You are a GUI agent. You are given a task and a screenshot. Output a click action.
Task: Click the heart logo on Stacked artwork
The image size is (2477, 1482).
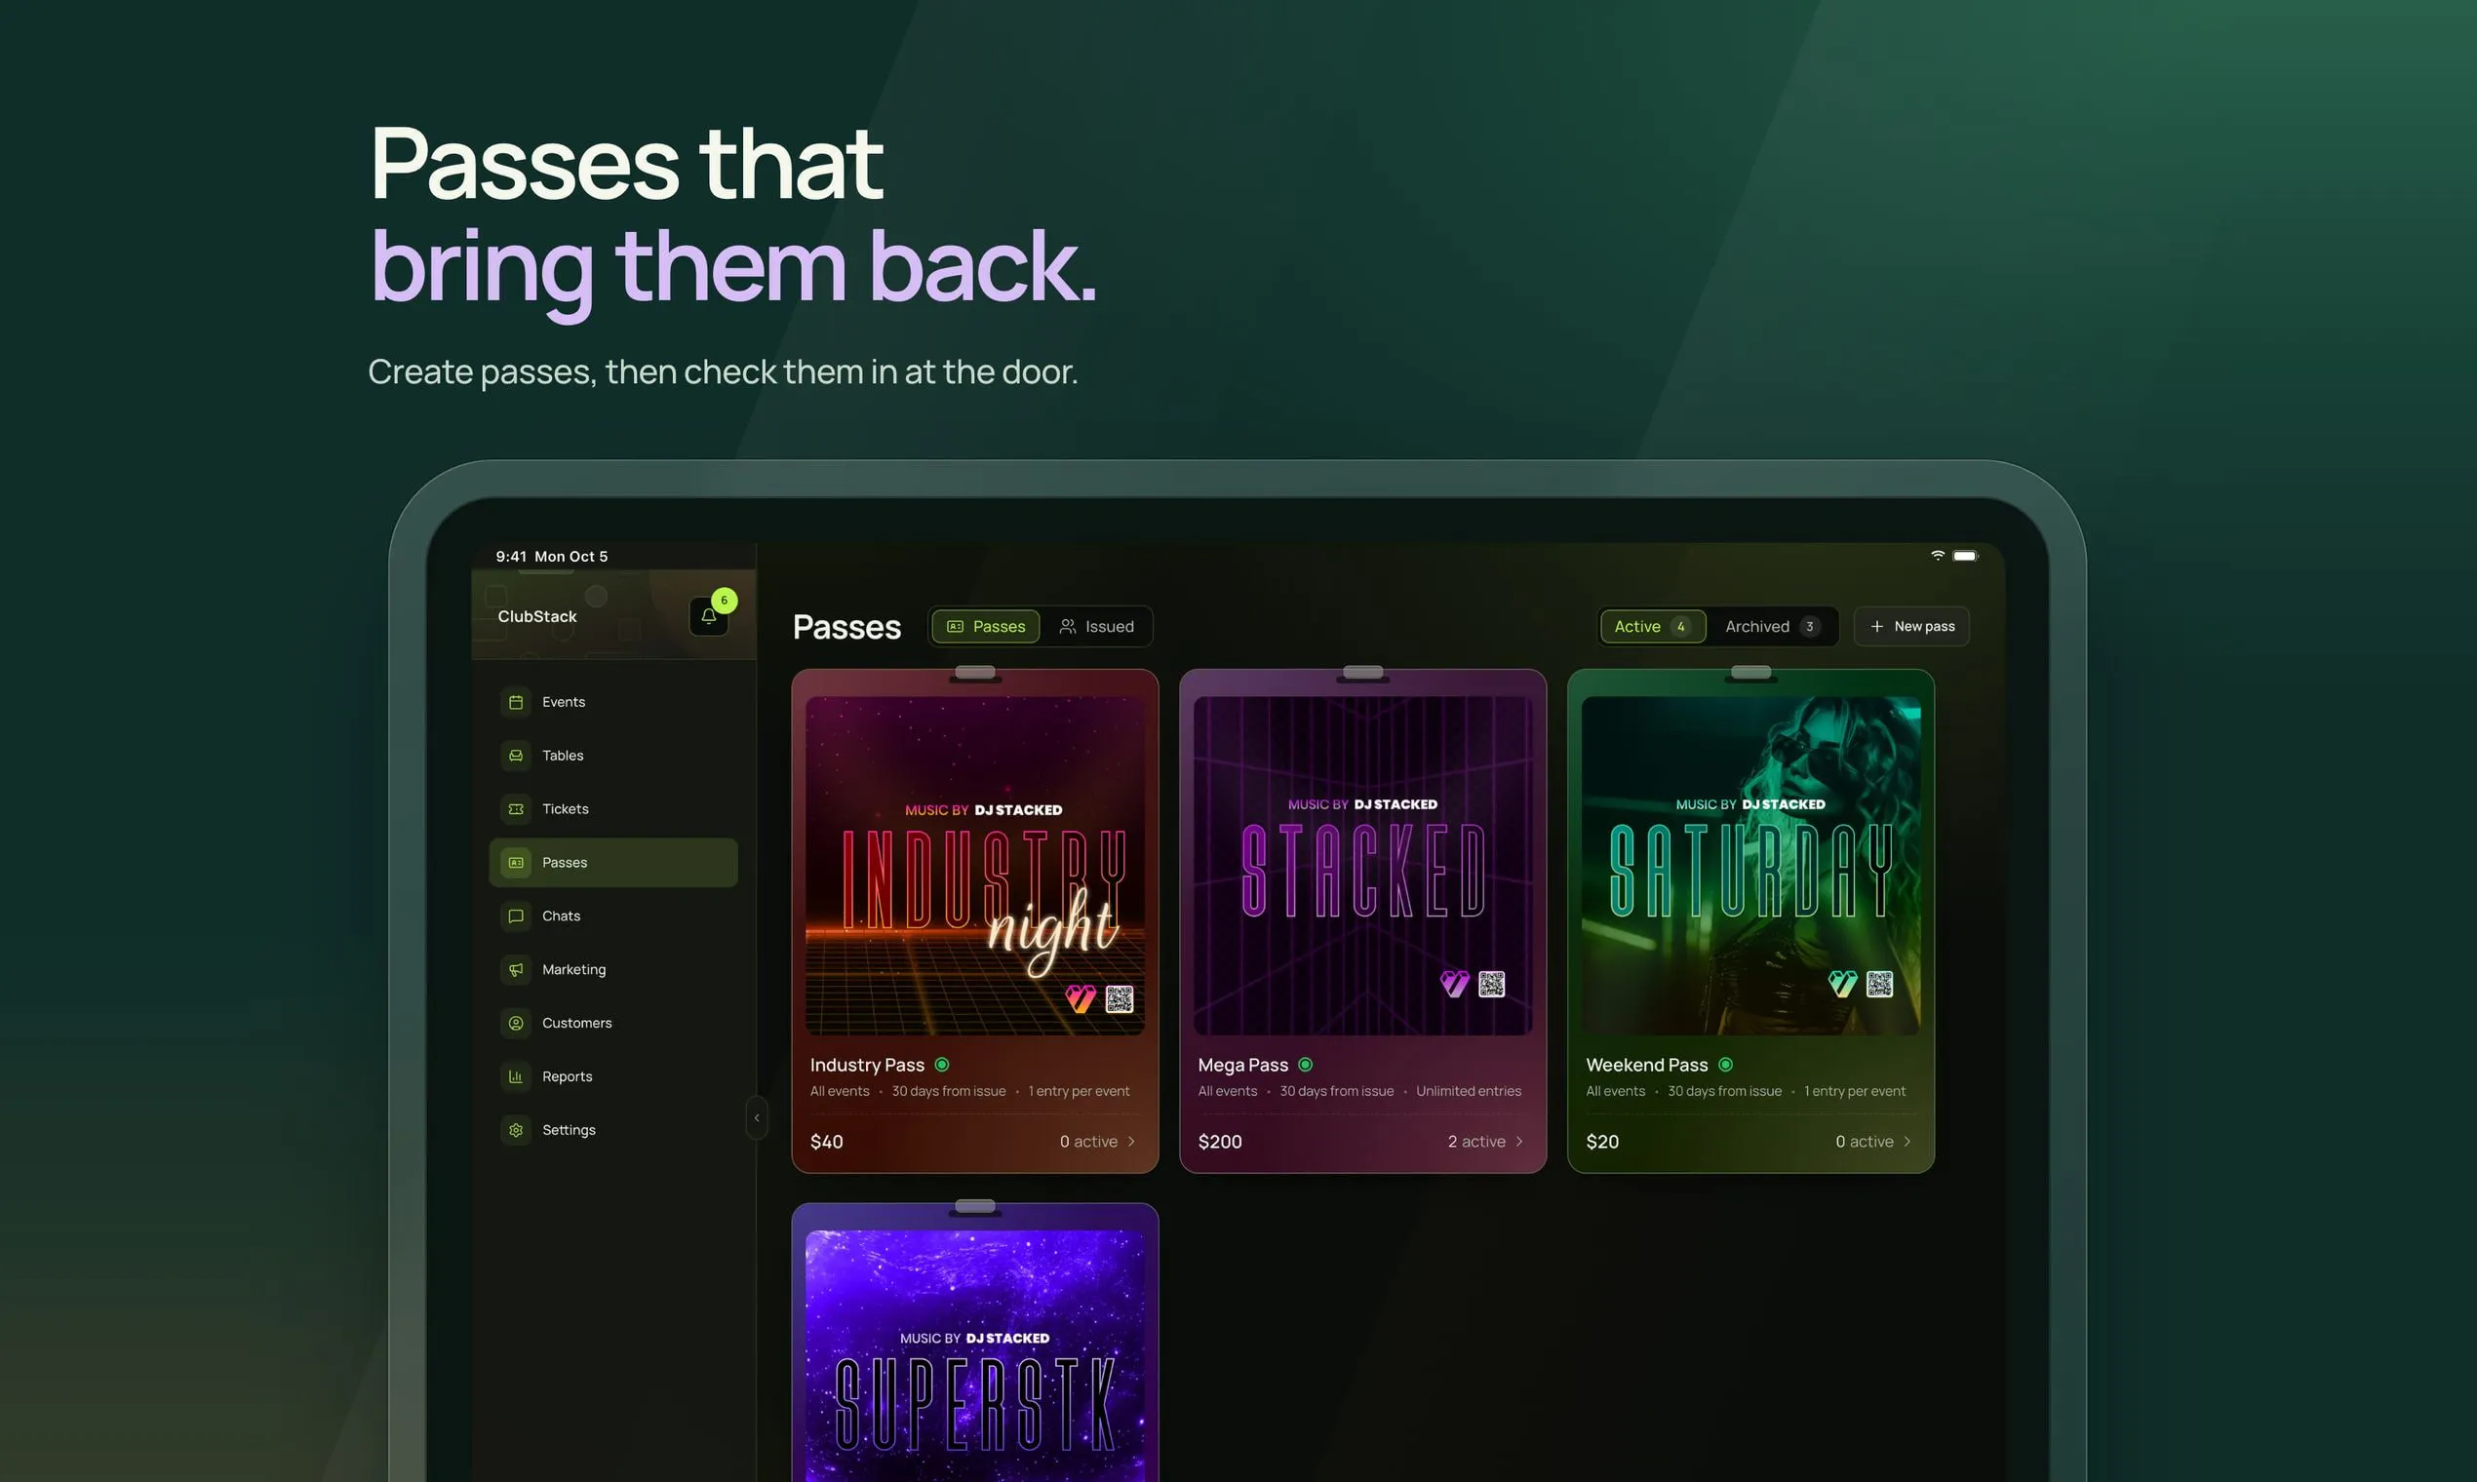[1454, 984]
